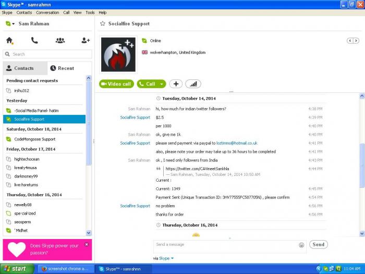Click Socialfire Support sender name at 4:39 PM
Screen dimensions: 365x274
click(135, 117)
